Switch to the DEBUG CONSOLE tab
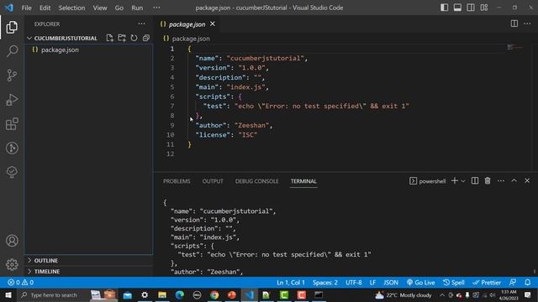Screen dimensions: 538x302 [256, 181]
